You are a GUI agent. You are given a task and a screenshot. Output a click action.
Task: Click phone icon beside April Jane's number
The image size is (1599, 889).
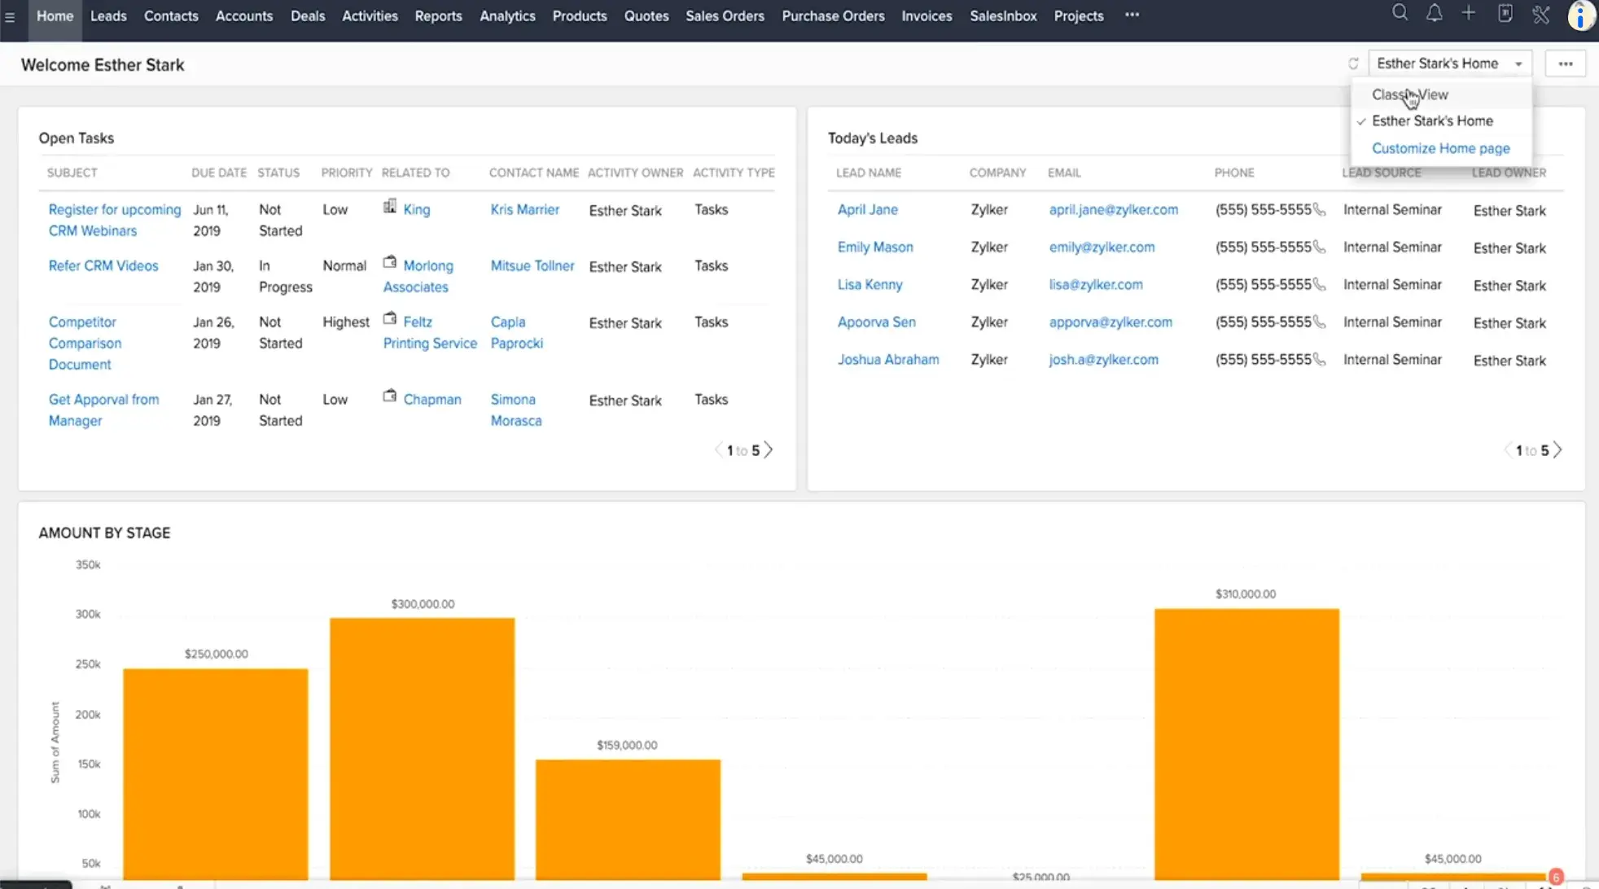click(x=1319, y=210)
